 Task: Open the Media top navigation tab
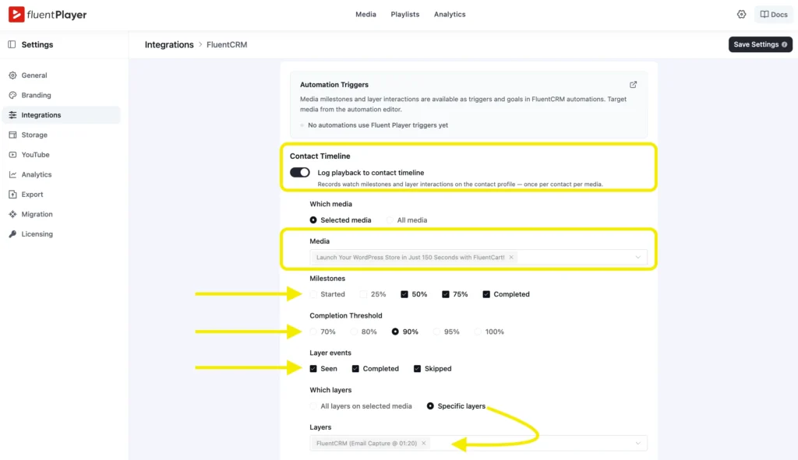coord(365,14)
